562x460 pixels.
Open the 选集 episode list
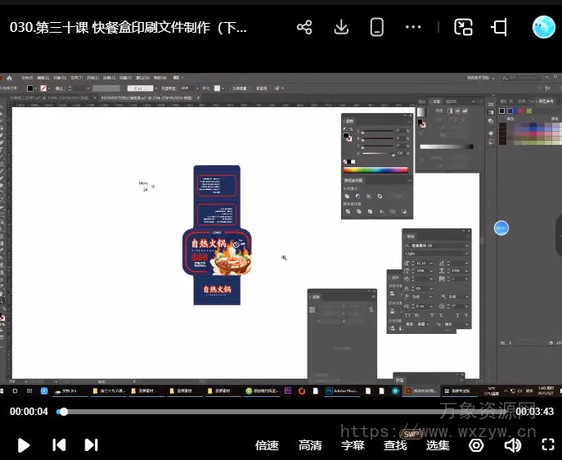click(438, 445)
